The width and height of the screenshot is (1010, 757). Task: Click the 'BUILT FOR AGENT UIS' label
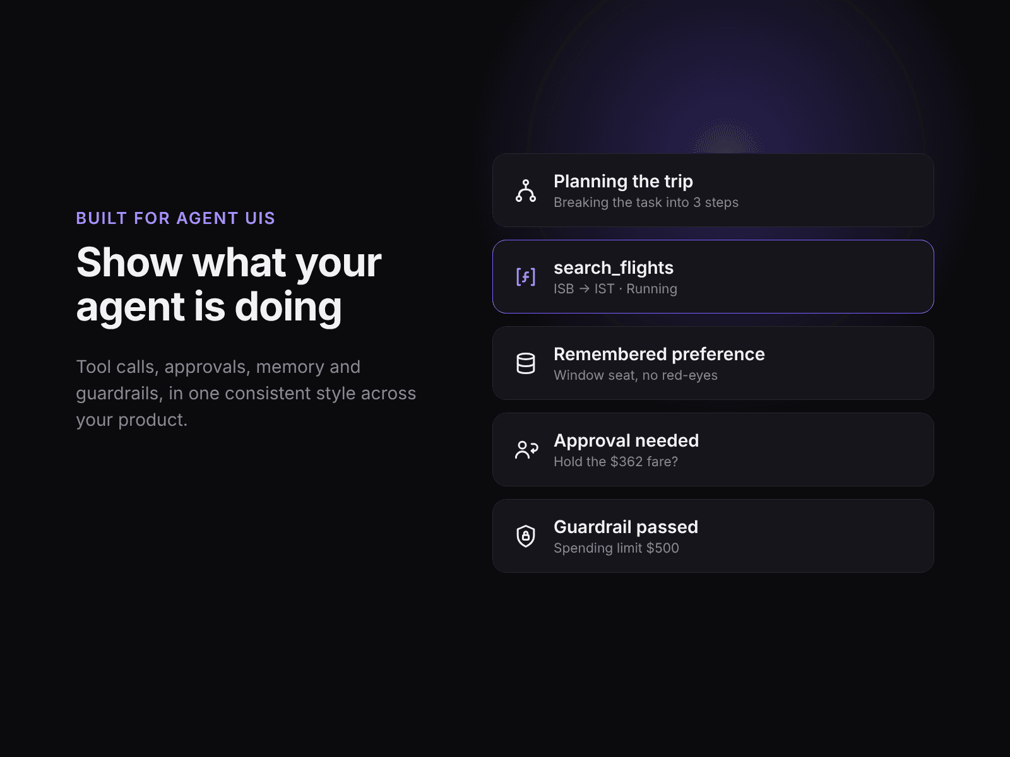(x=175, y=218)
